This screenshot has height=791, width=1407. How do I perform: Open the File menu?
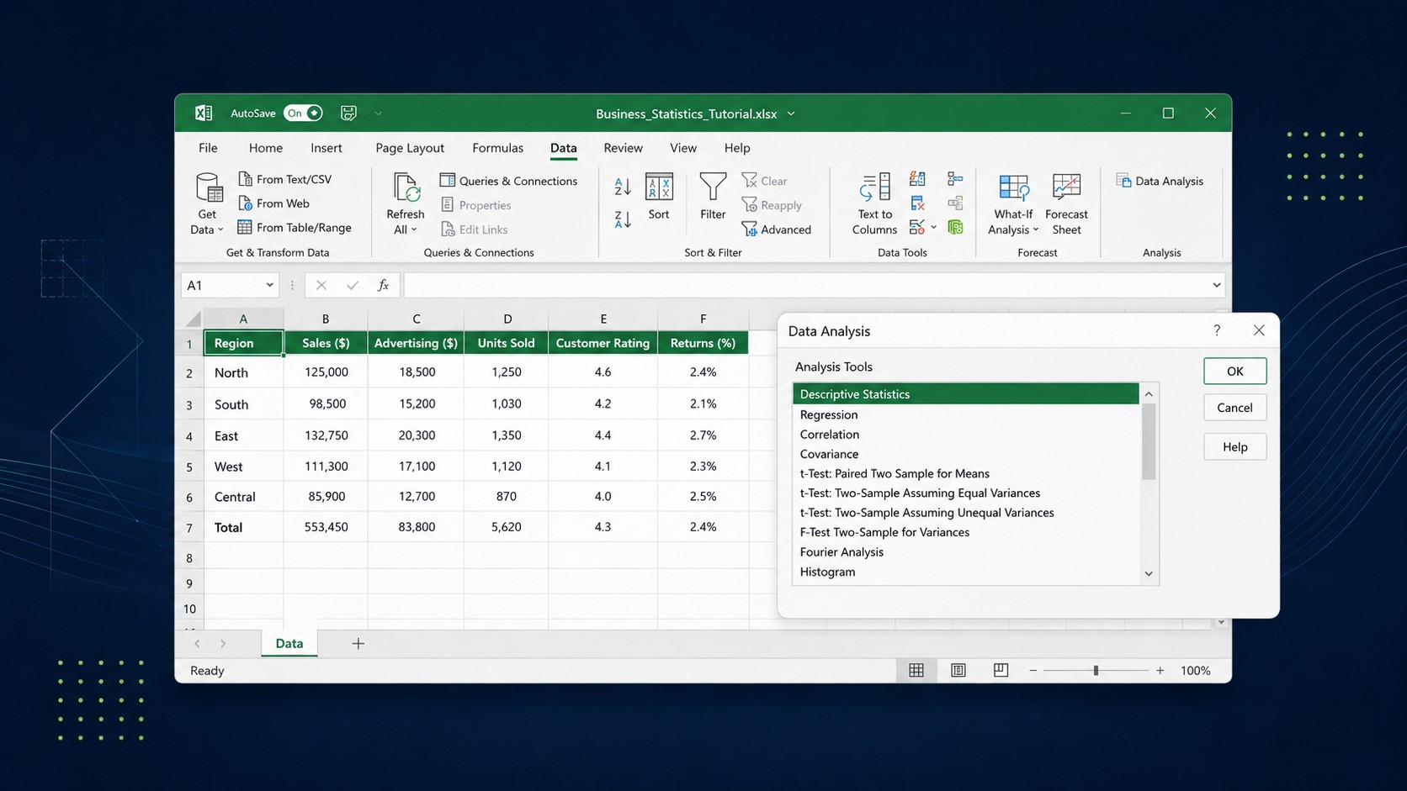[x=208, y=148]
